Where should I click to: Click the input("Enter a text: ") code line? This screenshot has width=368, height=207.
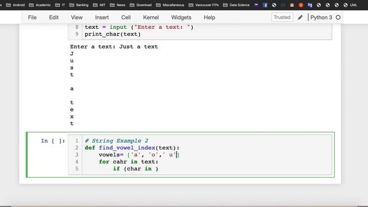pyautogui.click(x=139, y=27)
